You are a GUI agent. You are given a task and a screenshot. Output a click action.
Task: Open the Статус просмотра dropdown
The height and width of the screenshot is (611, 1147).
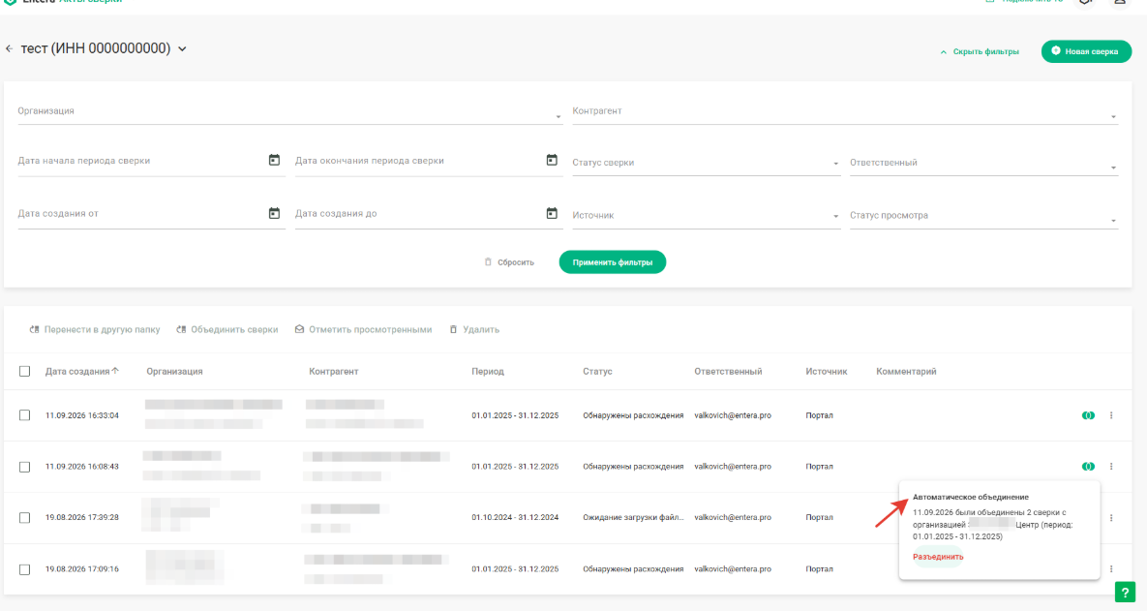tap(983, 216)
